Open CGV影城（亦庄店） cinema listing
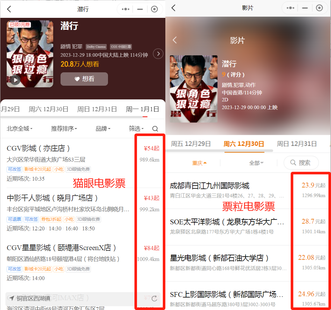This screenshot has width=331, height=310. (x=38, y=148)
